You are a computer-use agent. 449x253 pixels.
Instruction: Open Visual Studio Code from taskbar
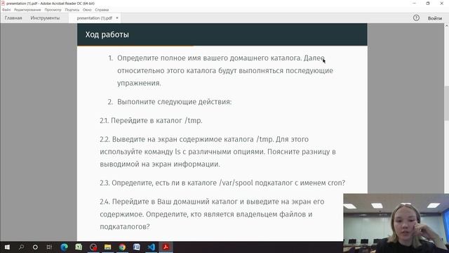coord(152,247)
